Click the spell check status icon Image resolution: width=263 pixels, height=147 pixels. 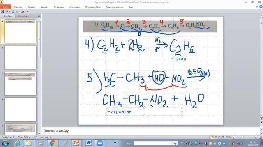point(36,137)
